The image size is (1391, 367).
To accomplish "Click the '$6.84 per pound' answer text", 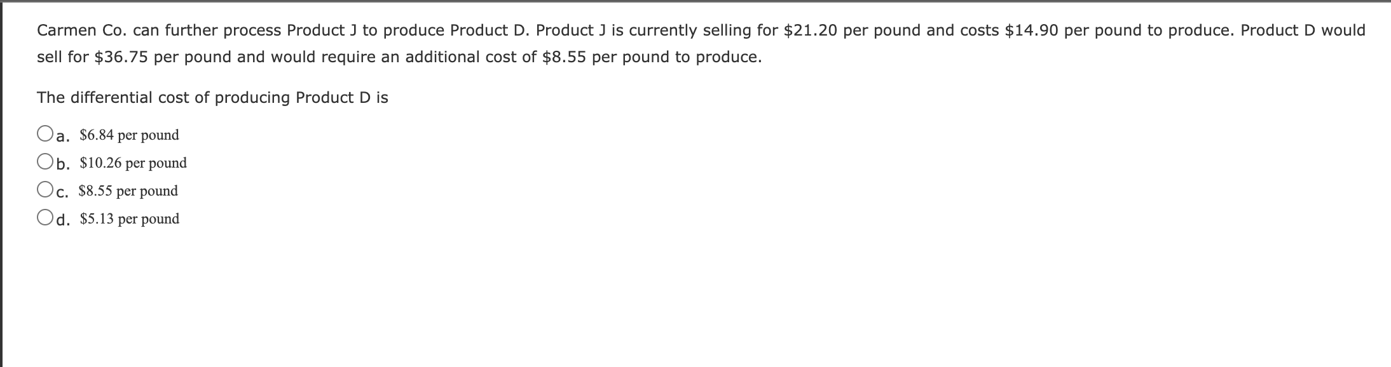I will (x=129, y=135).
